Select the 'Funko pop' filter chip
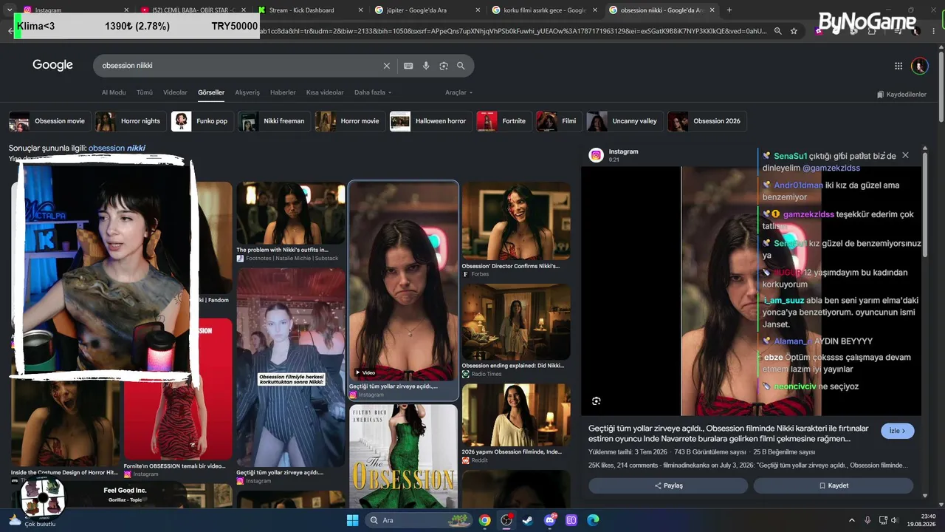The height and width of the screenshot is (532, 945). 202,121
